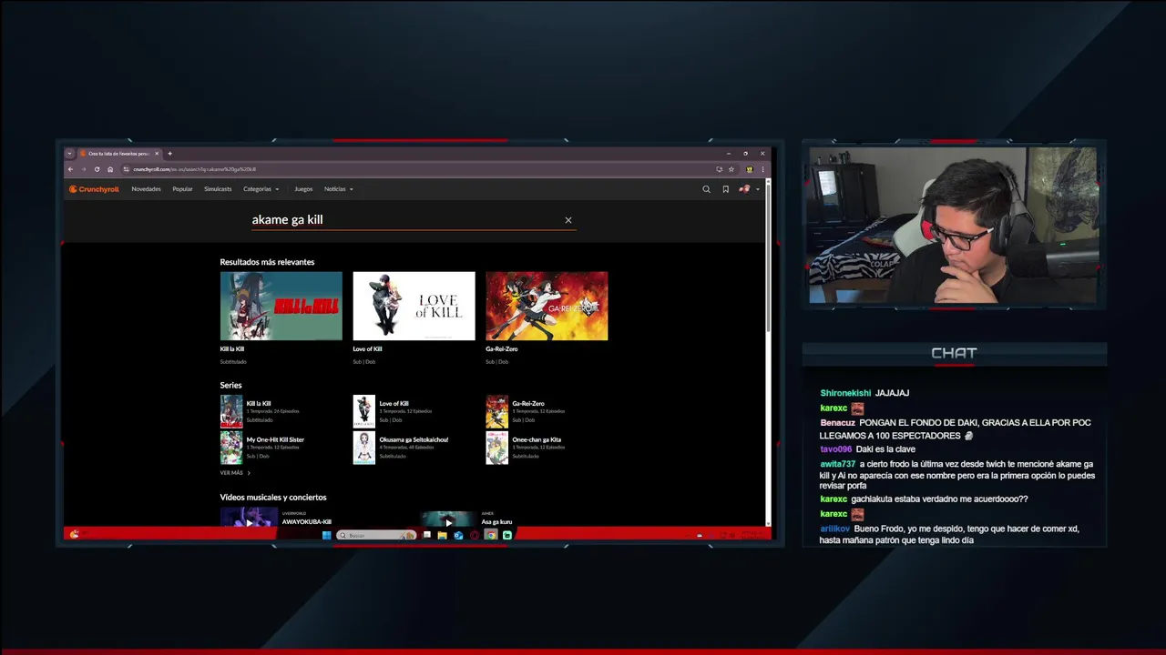Image resolution: width=1166 pixels, height=655 pixels.
Task: Open the Crunchyroll search magnifier icon
Action: click(706, 189)
